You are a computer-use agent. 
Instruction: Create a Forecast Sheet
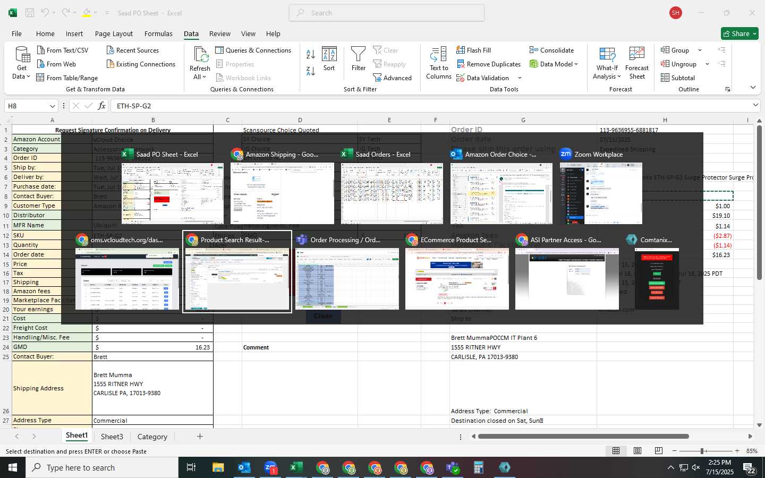click(x=637, y=63)
